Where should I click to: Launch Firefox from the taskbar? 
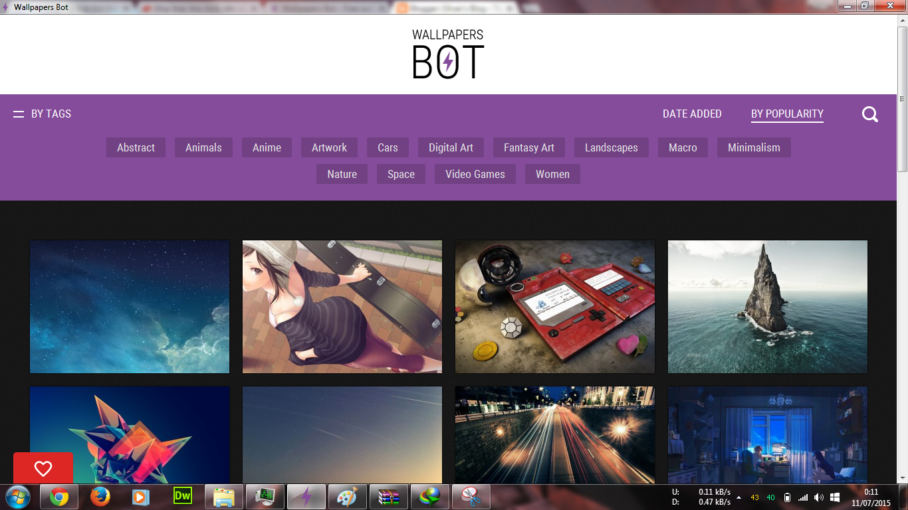tap(100, 496)
